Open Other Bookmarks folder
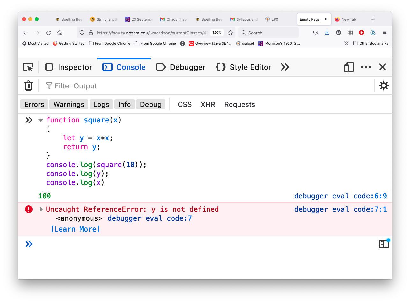Image resolution: width=410 pixels, height=303 pixels. [x=371, y=43]
